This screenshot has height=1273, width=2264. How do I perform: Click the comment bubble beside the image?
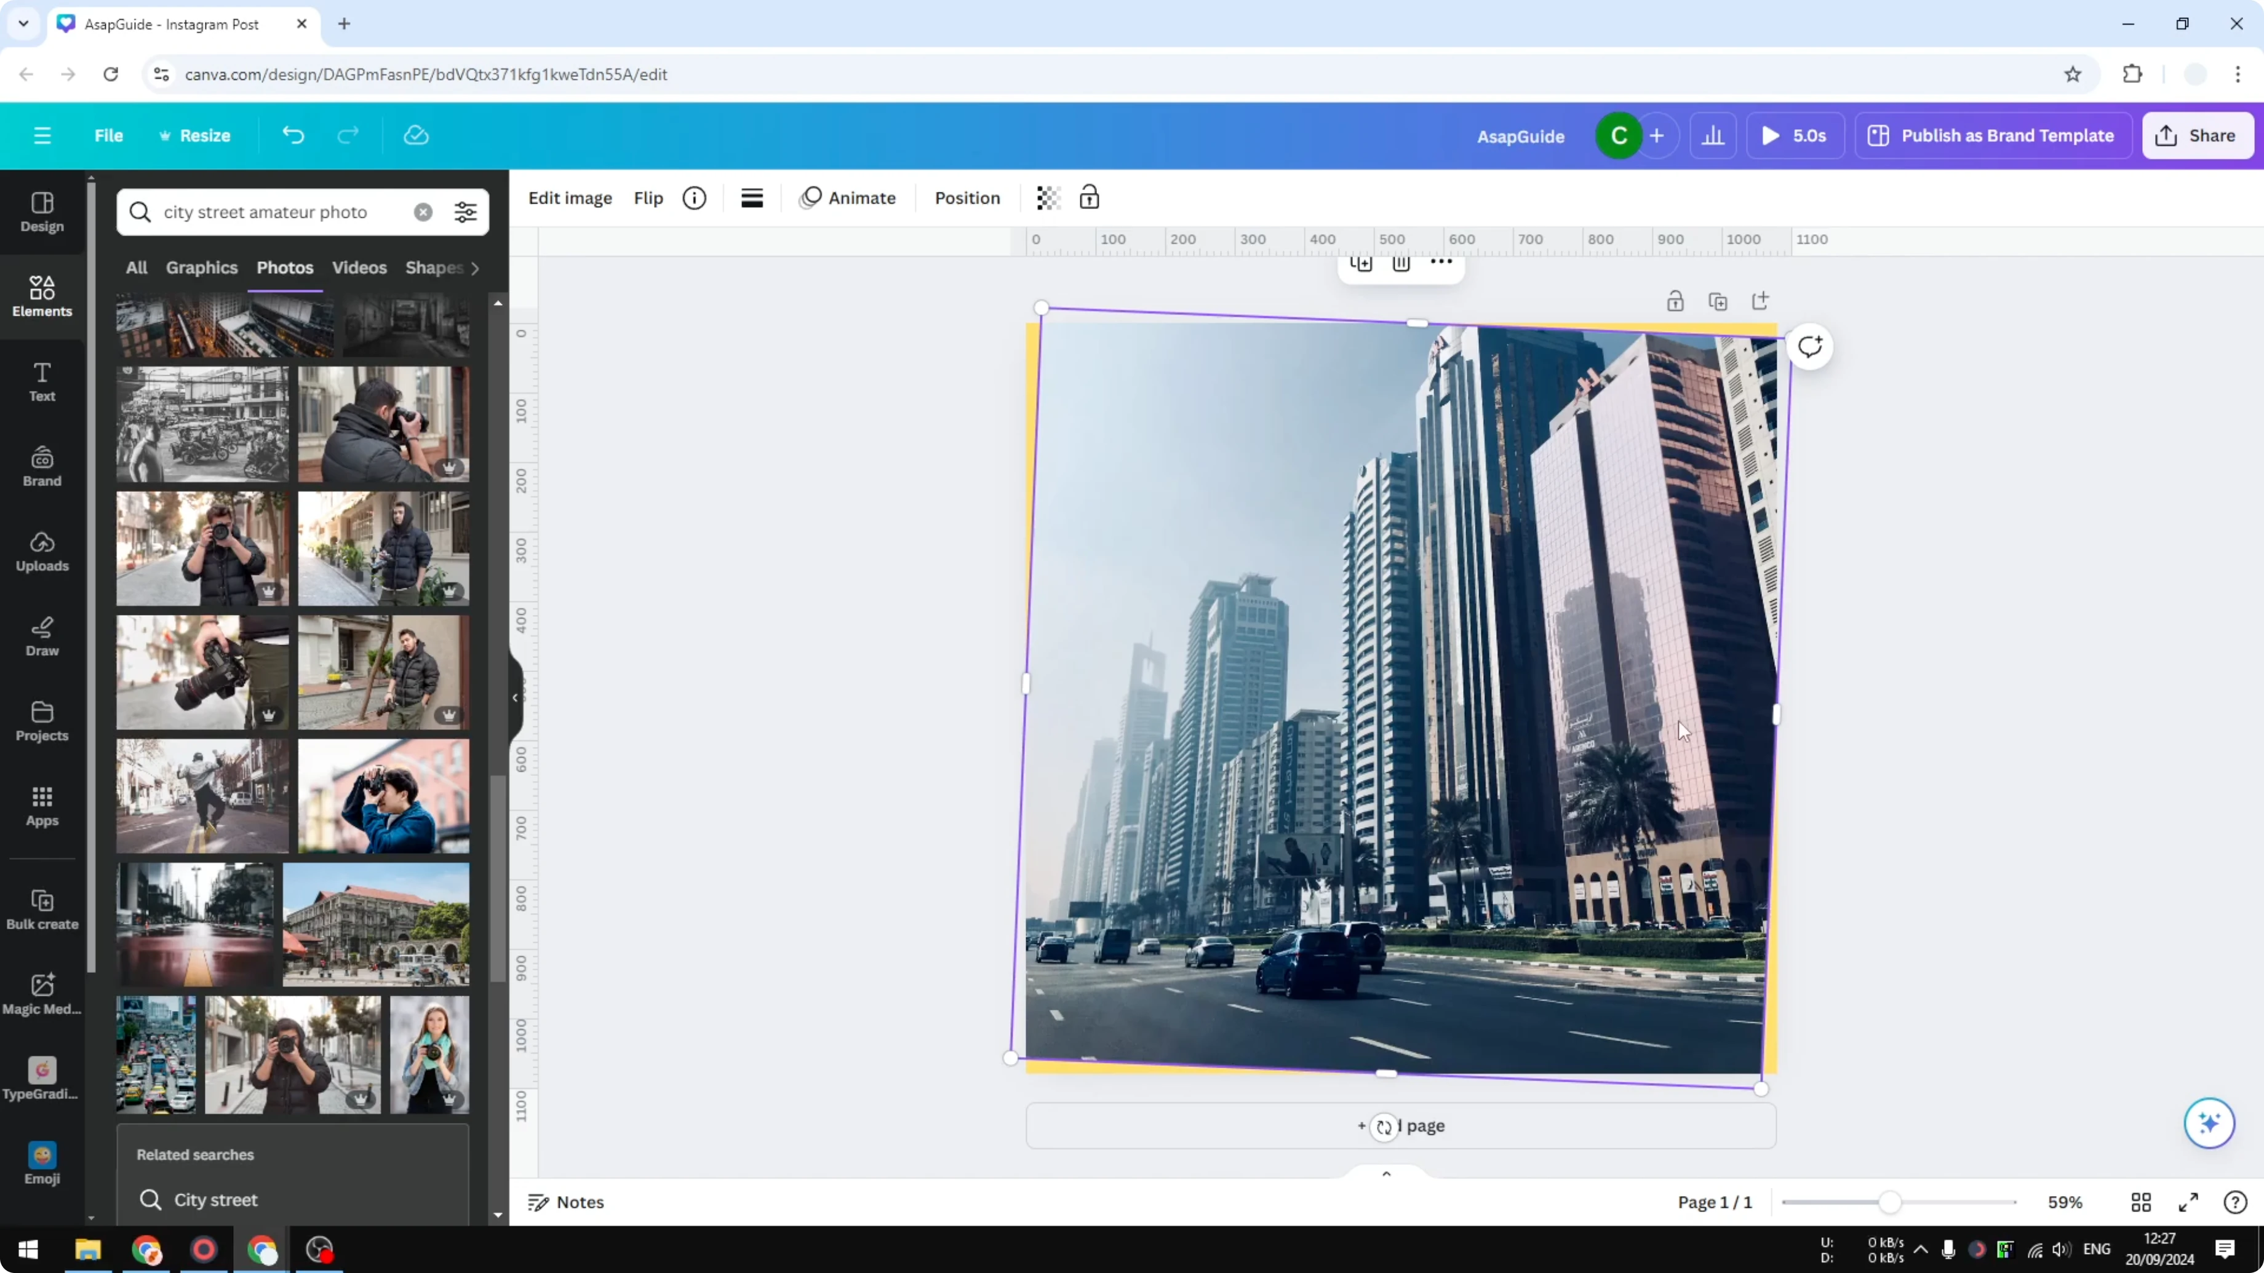pos(1809,346)
